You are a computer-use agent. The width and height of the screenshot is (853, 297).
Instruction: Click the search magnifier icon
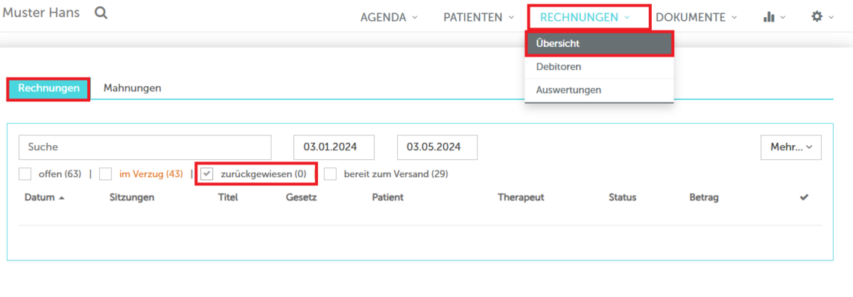(101, 13)
